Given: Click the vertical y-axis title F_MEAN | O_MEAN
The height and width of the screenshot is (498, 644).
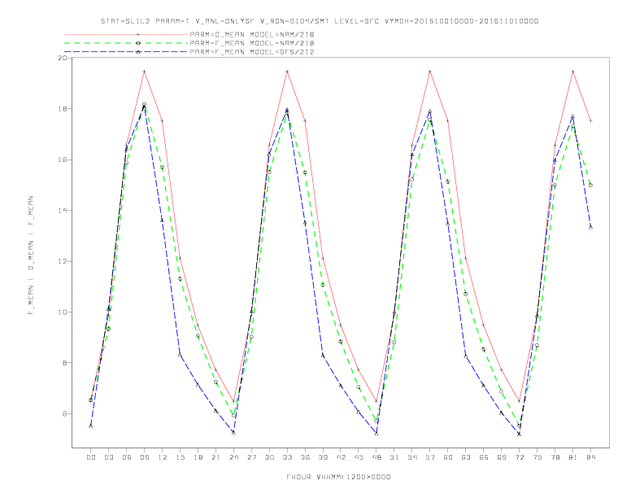Looking at the screenshot, I should (x=31, y=256).
